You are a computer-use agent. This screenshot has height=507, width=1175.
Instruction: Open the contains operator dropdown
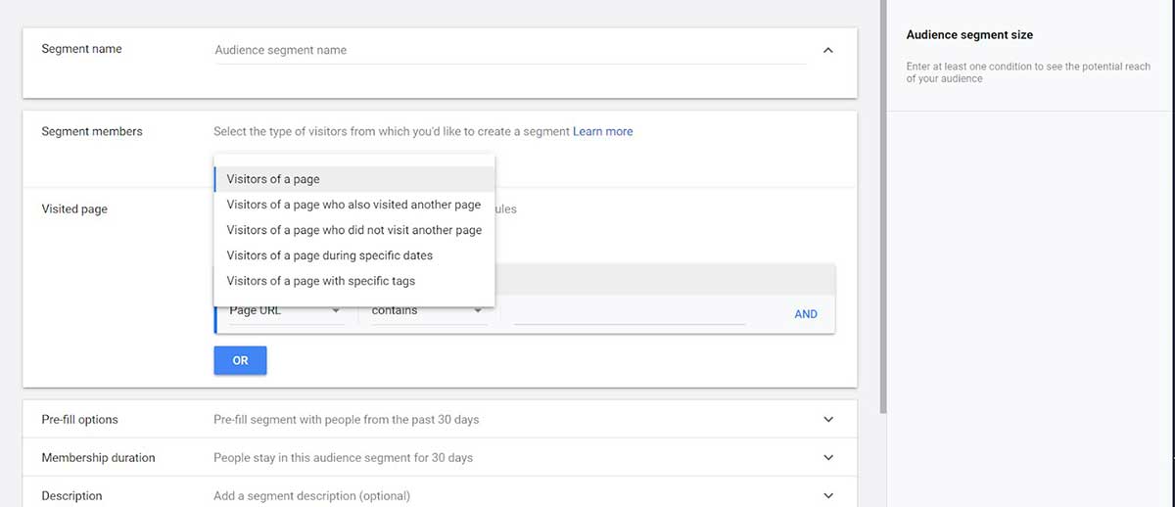[x=428, y=310]
